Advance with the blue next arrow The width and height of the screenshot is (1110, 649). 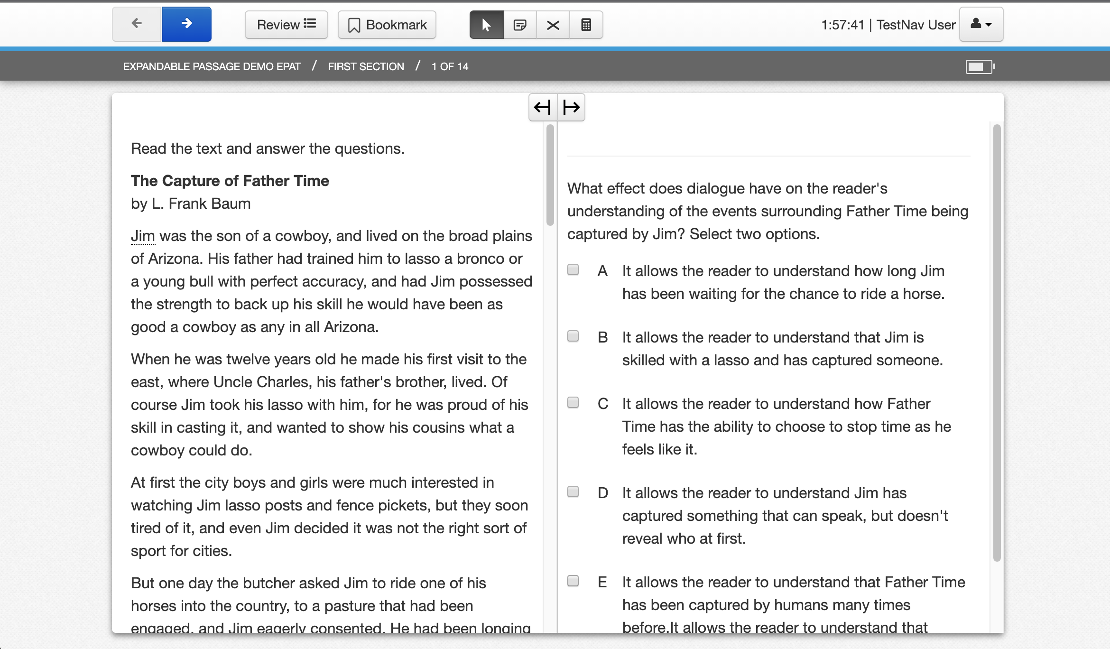[187, 24]
